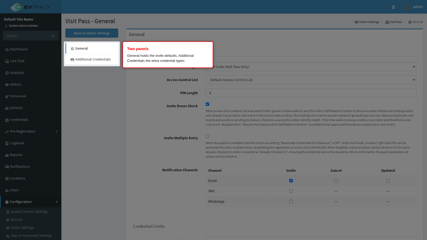Click the SMS channel row label
427x240 pixels.
tap(211, 191)
